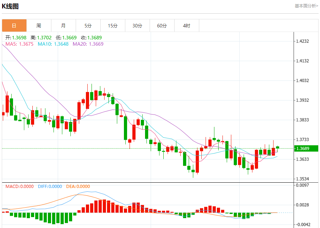The width and height of the screenshot is (320, 228).
Task: Click the MA20: 1.3669 indicator label
Action: pos(88,44)
